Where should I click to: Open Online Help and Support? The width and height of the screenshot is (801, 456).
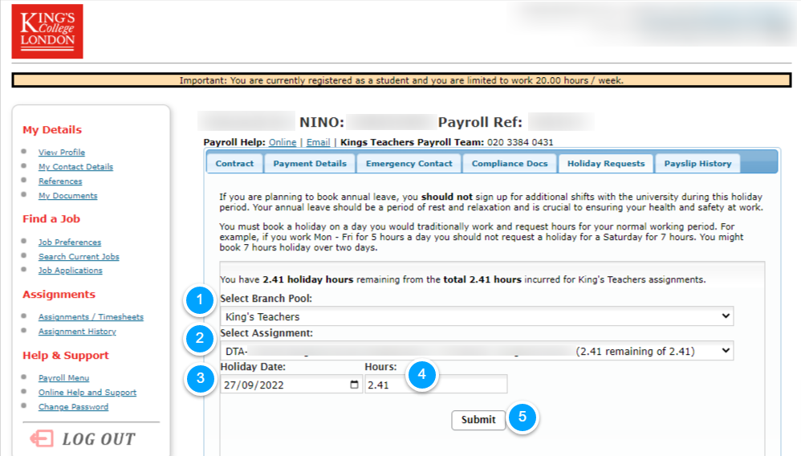pos(87,392)
